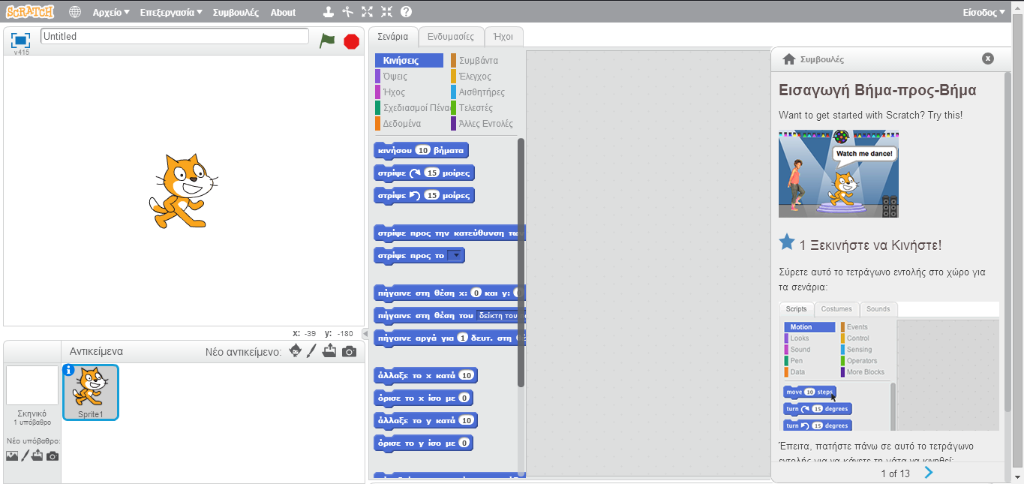
Task: Select the Κινήσεις block category
Action: point(409,61)
